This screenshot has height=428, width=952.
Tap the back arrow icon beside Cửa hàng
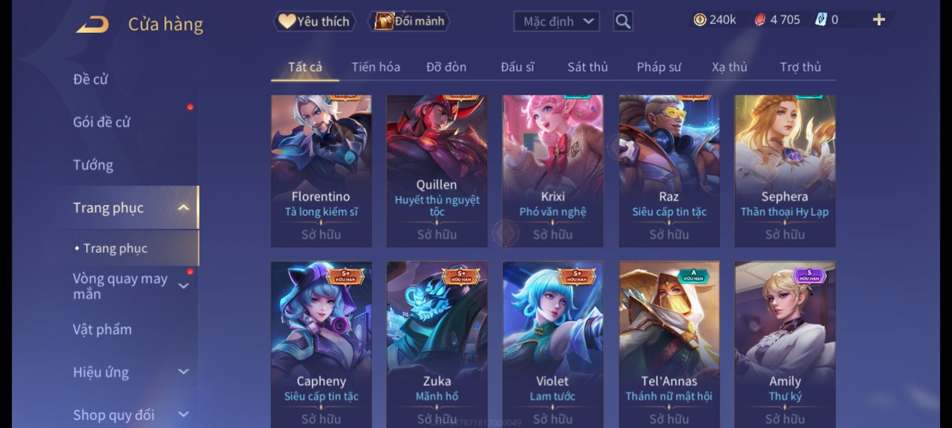pyautogui.click(x=92, y=24)
